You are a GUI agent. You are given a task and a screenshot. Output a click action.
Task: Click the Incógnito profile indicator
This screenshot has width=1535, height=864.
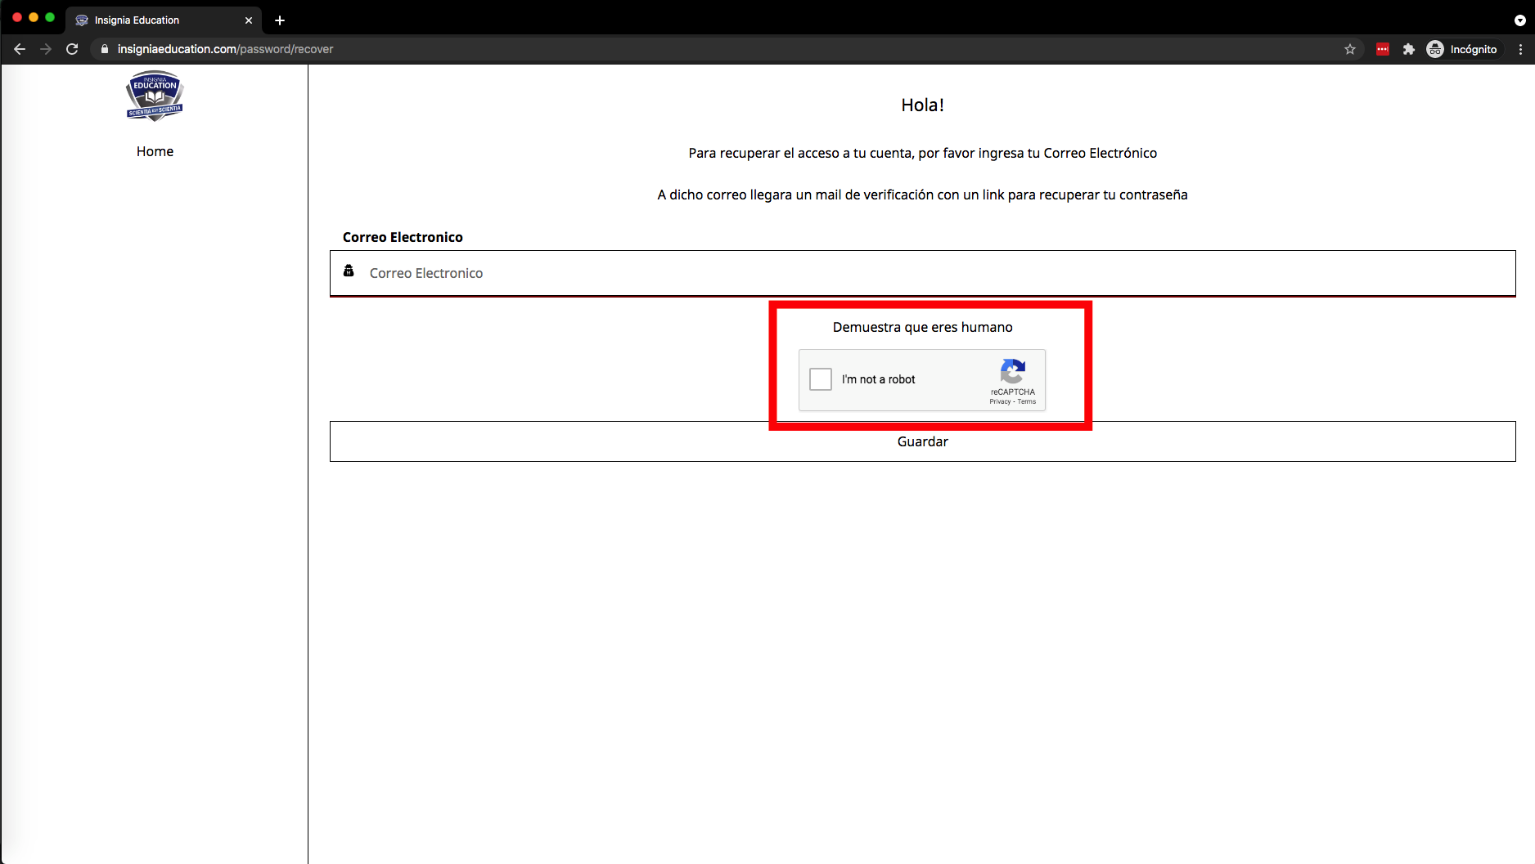(x=1463, y=49)
